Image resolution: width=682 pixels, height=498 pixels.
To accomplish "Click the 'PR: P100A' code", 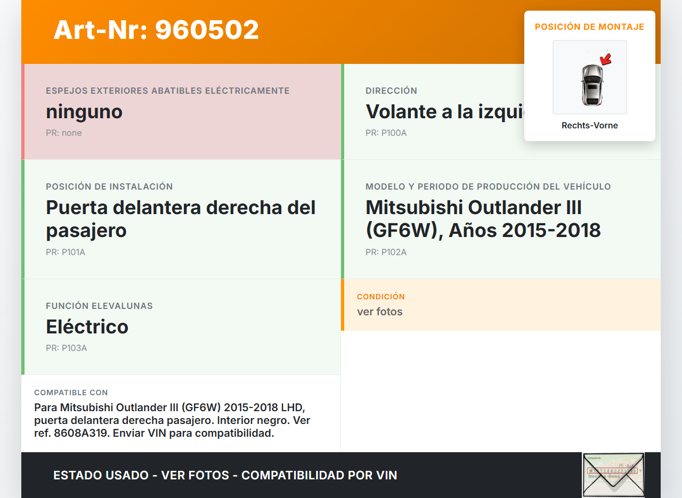I will (x=386, y=133).
